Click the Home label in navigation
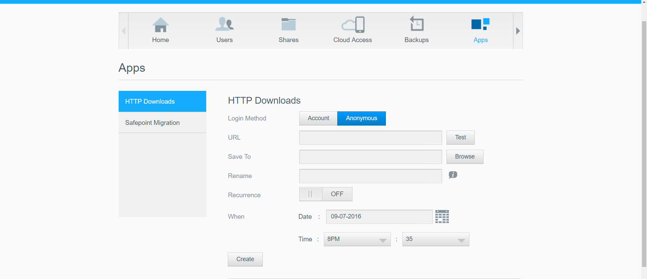 pos(160,40)
